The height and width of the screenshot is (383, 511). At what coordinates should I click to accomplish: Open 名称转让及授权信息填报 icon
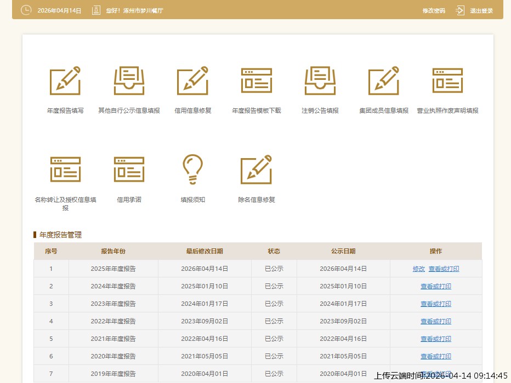pyautogui.click(x=65, y=169)
